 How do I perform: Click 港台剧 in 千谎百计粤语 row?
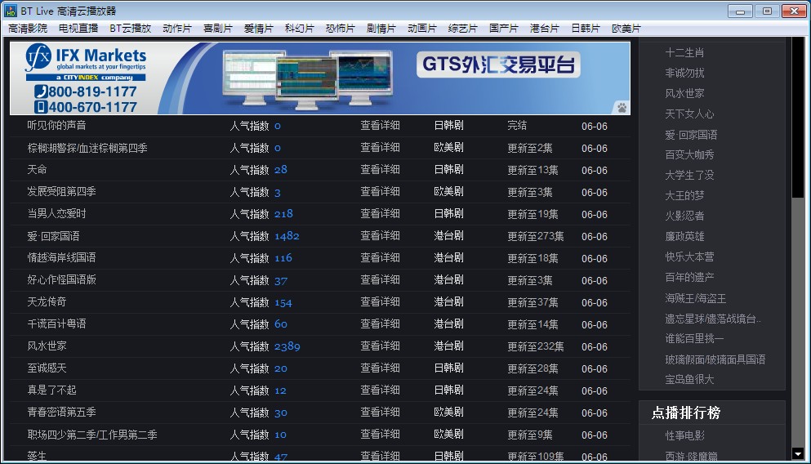pyautogui.click(x=448, y=323)
